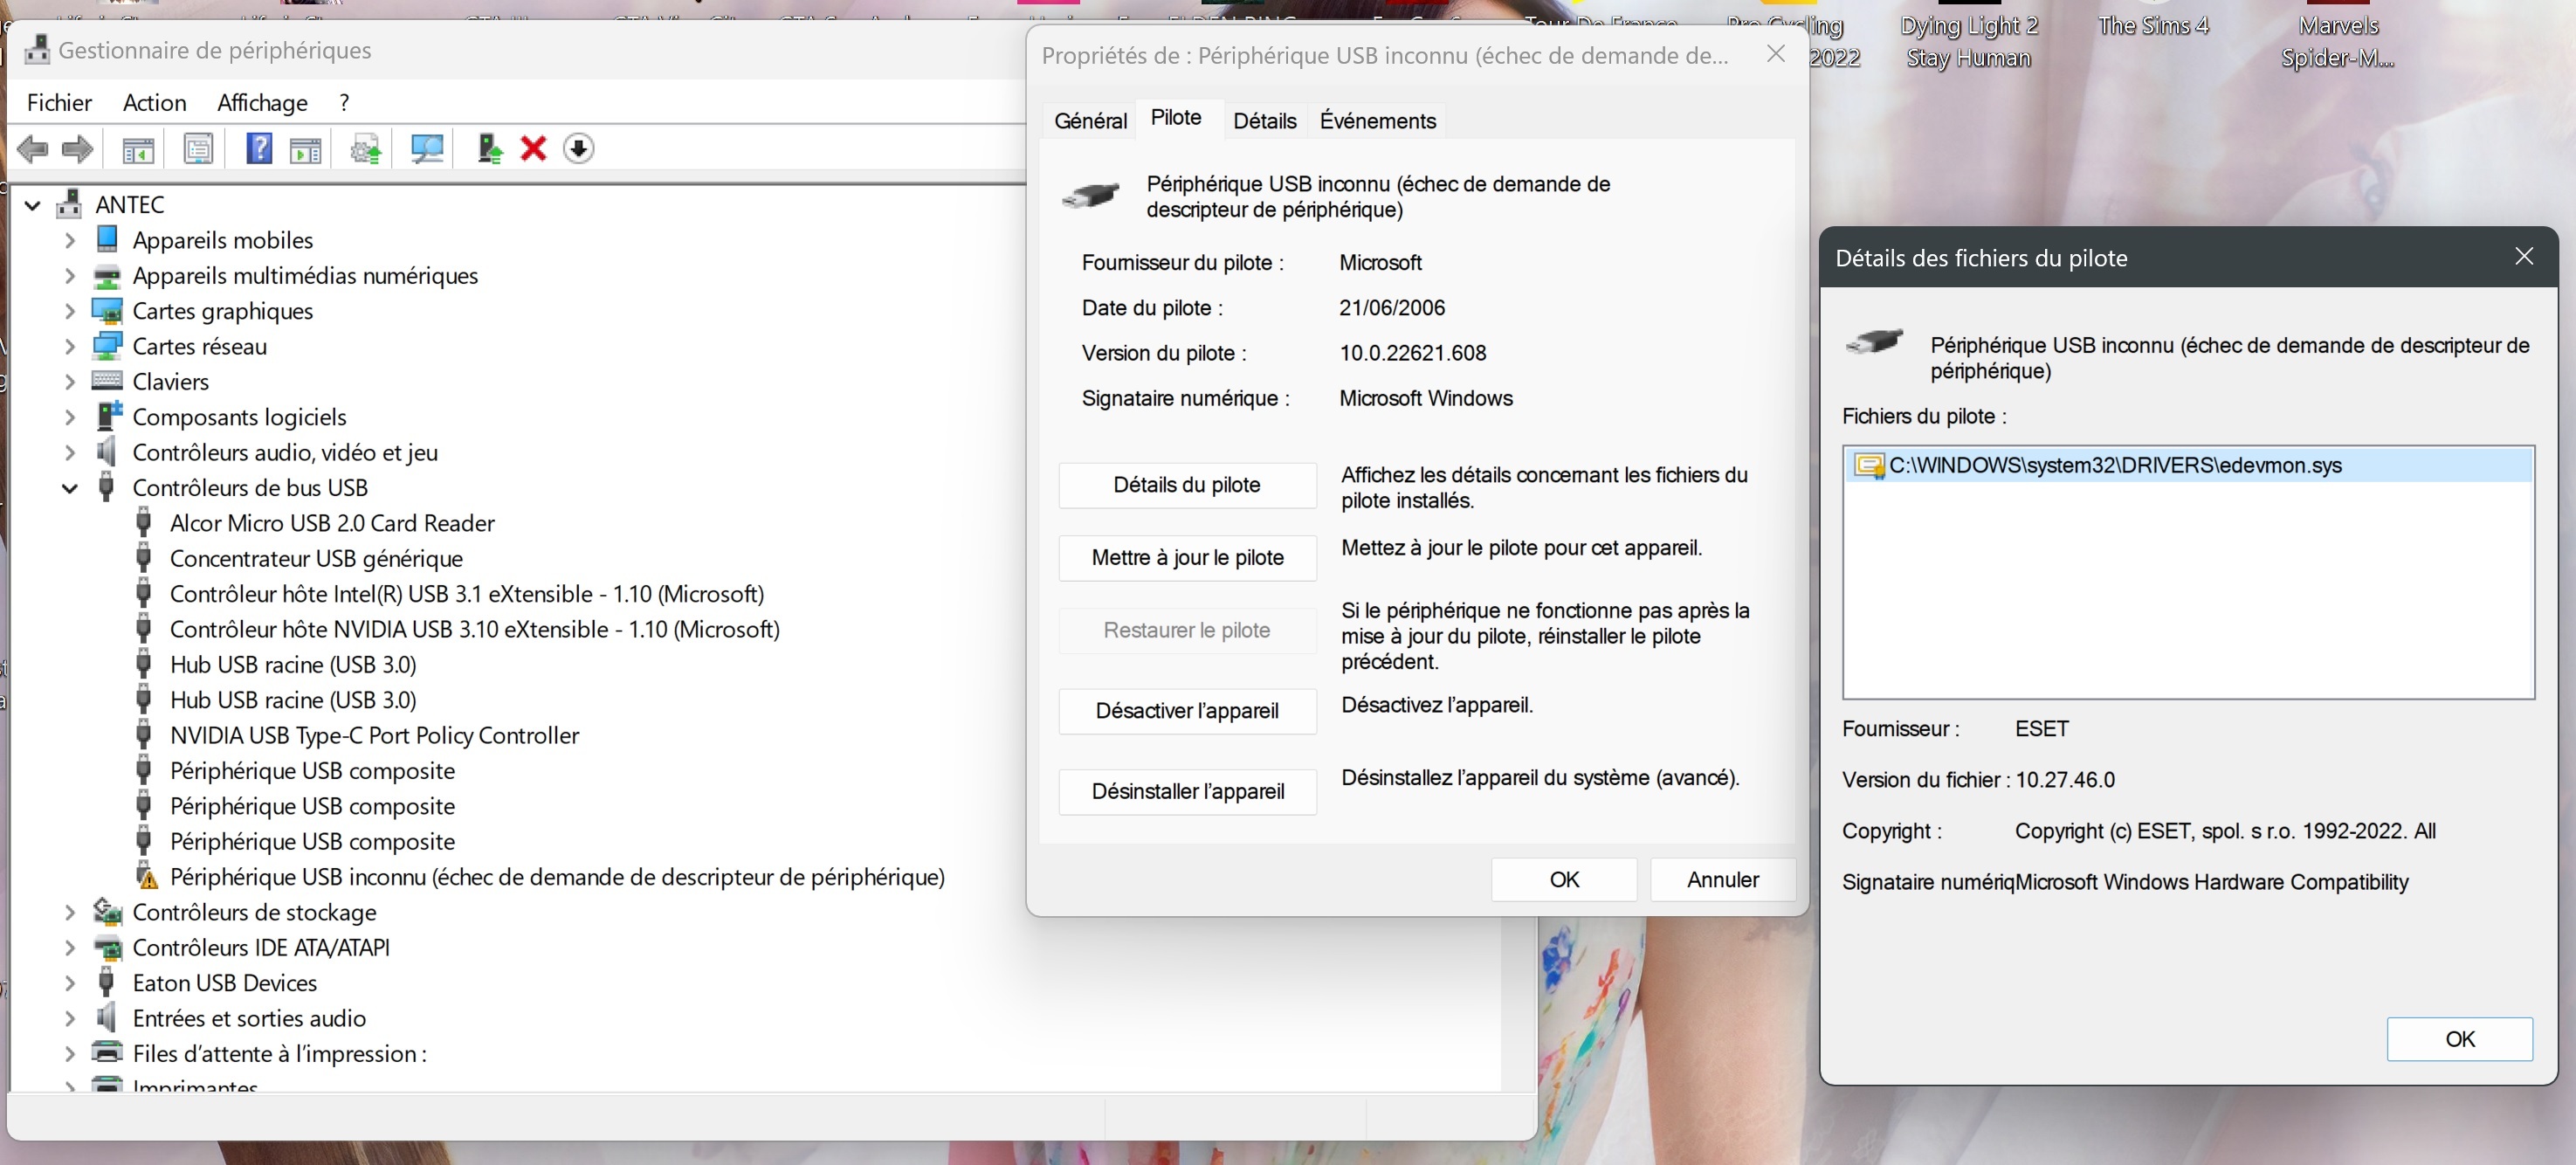Select the unknown USB device with warning

pyautogui.click(x=556, y=877)
